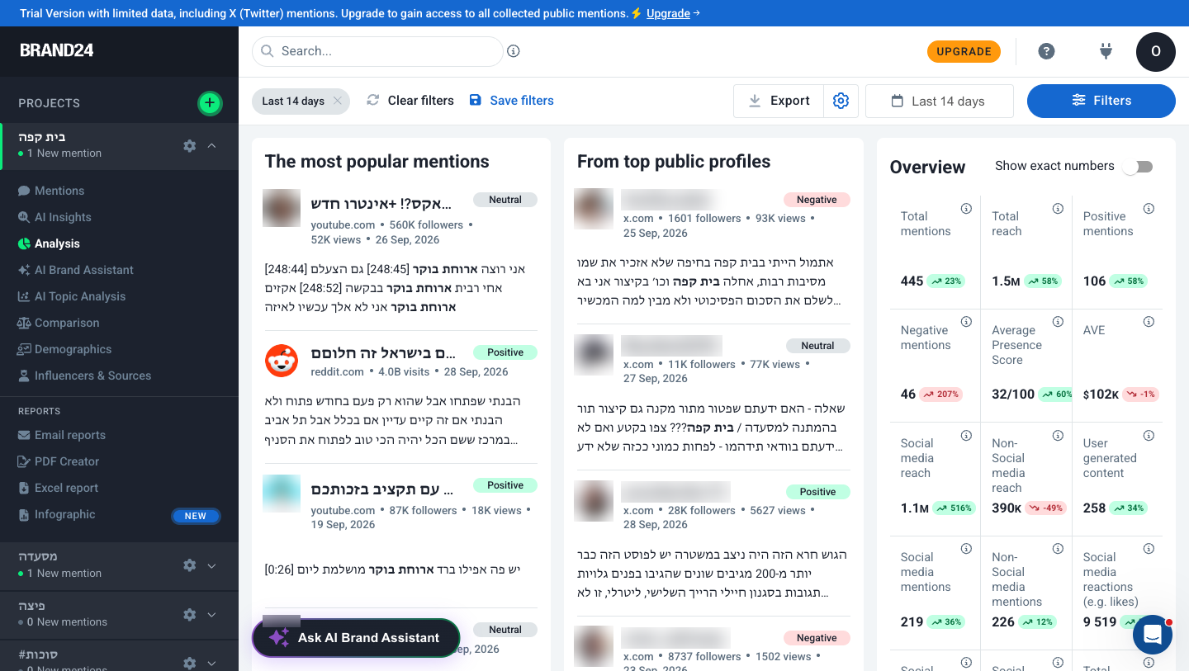
Task: Click Clear filters
Action: [410, 101]
